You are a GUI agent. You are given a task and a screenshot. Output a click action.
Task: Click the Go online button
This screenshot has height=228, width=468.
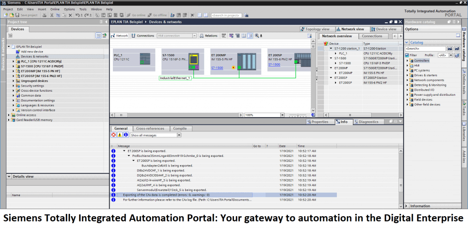(x=136, y=15)
